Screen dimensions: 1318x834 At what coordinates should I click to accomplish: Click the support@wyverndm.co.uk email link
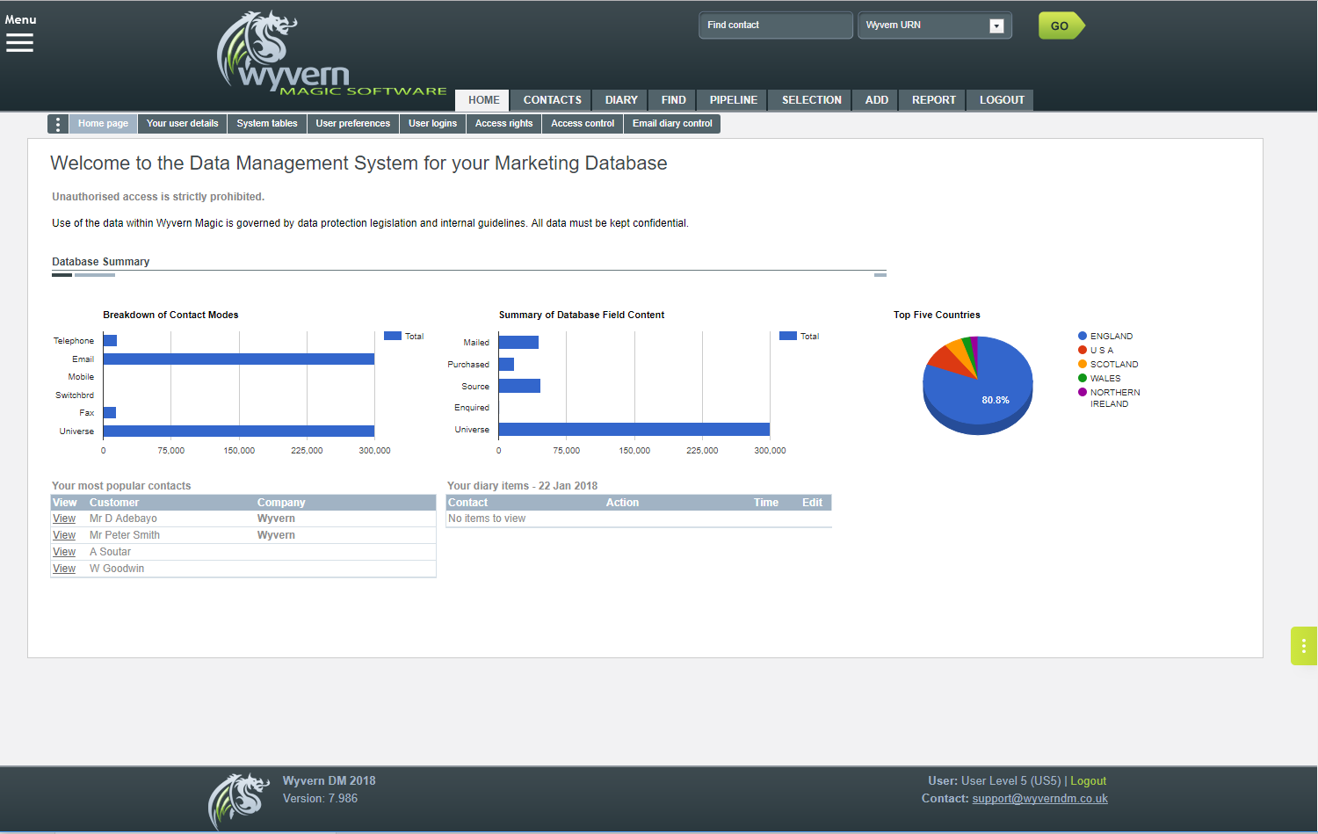pos(1039,799)
